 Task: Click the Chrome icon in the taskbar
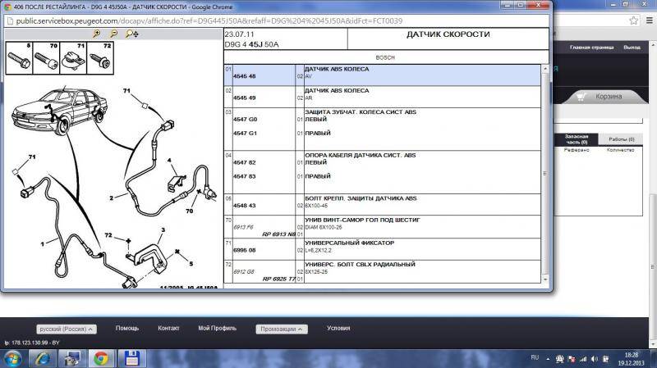[101, 358]
